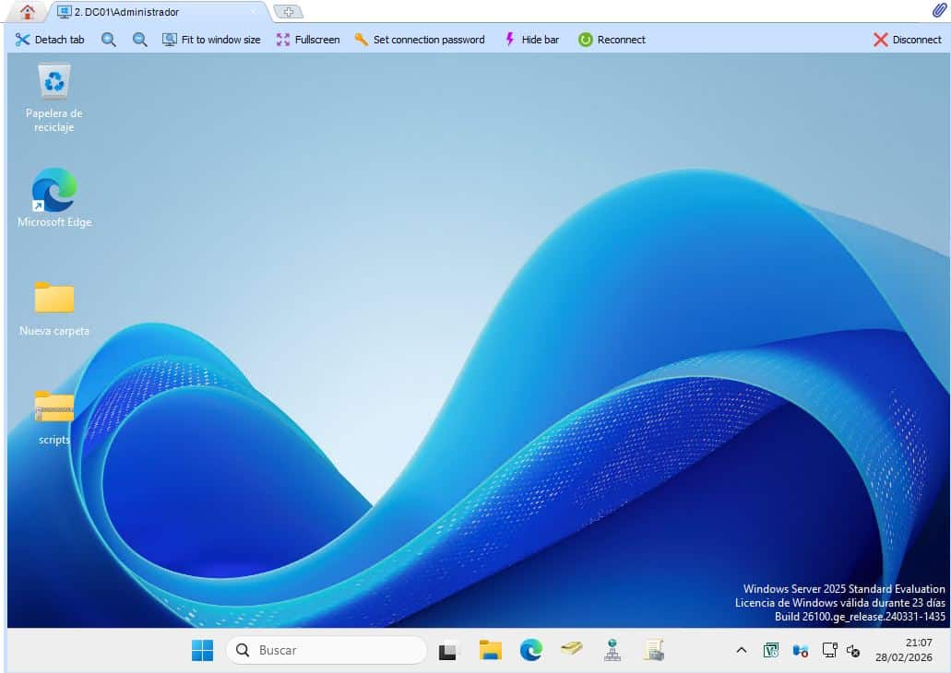
Task: Click Set connection password
Action: [x=420, y=40]
